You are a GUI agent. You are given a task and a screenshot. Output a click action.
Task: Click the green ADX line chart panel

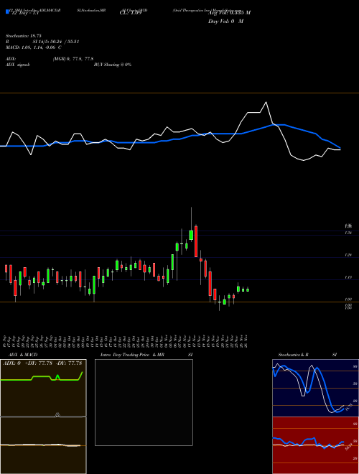43,388
